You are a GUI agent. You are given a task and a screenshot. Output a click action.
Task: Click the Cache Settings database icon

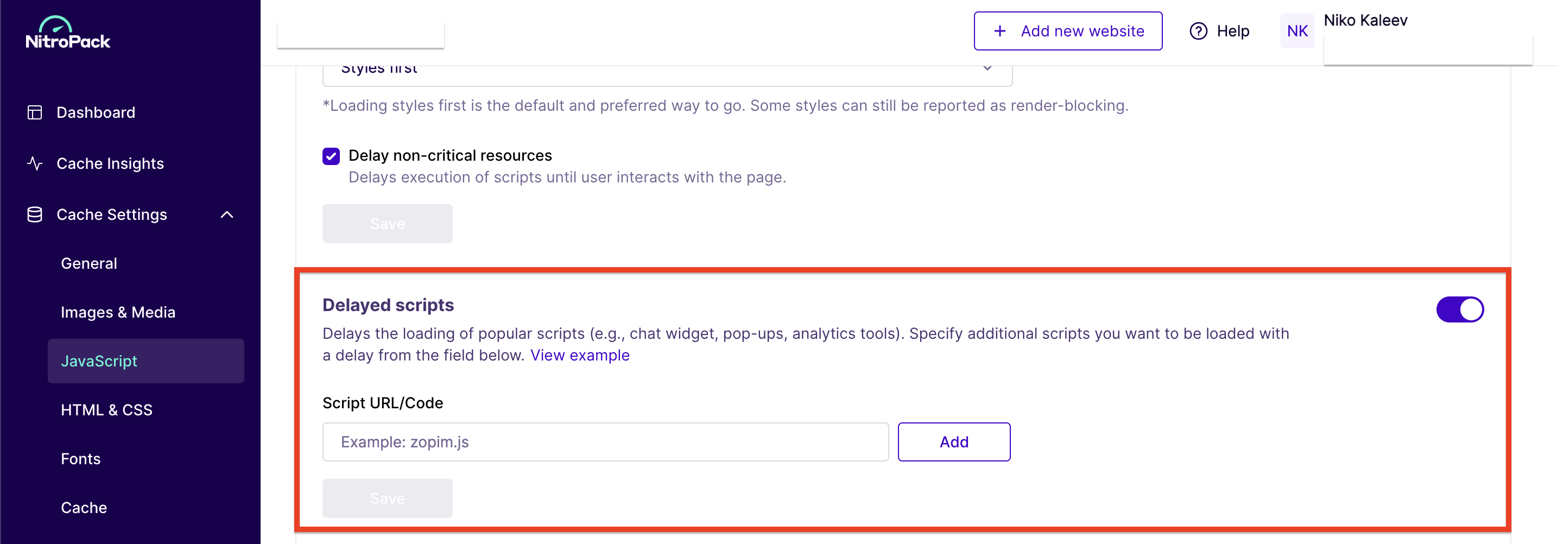34,214
